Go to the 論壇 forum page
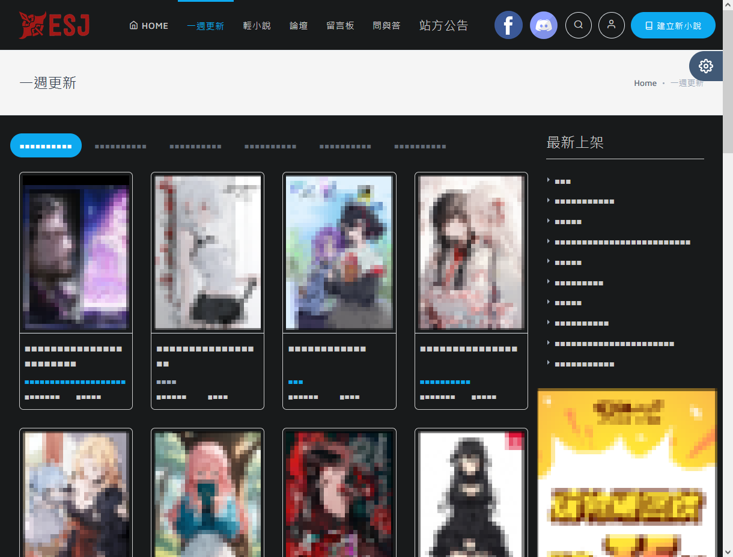The width and height of the screenshot is (733, 557). click(299, 26)
